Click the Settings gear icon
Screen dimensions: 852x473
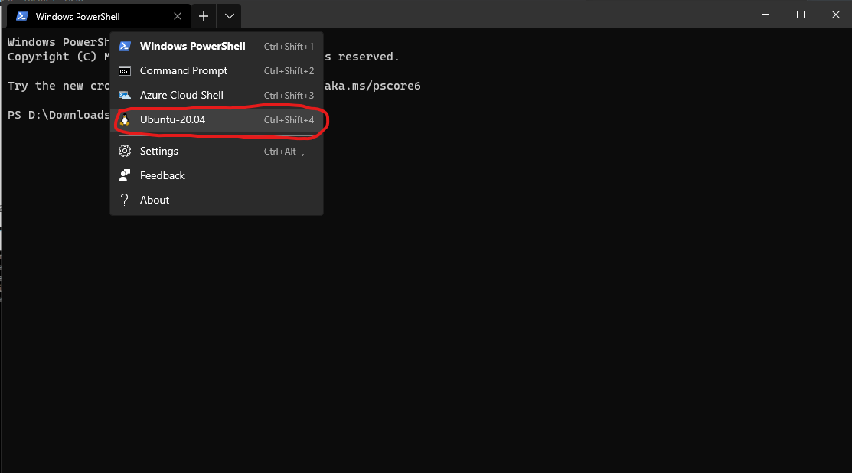pyautogui.click(x=125, y=152)
